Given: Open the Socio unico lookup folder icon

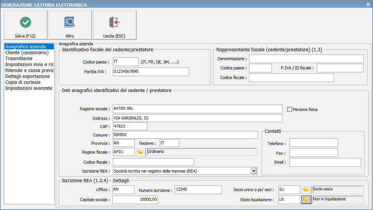Looking at the screenshot, I should tap(306, 190).
